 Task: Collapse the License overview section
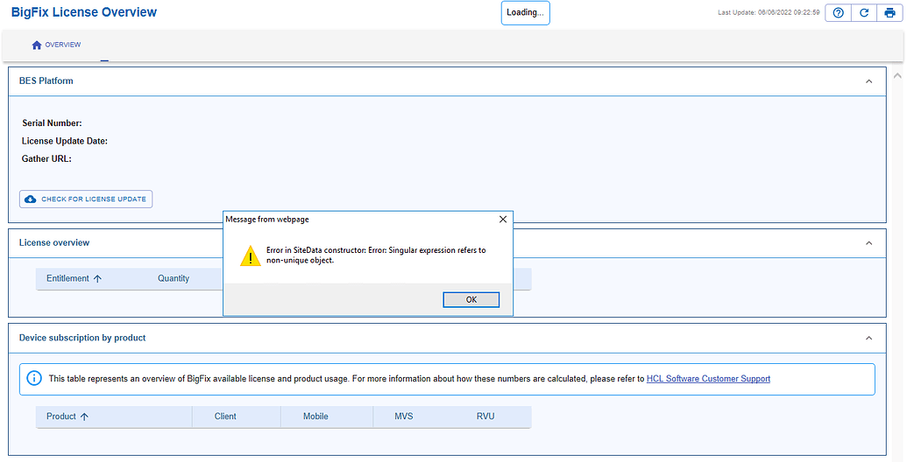(x=868, y=243)
